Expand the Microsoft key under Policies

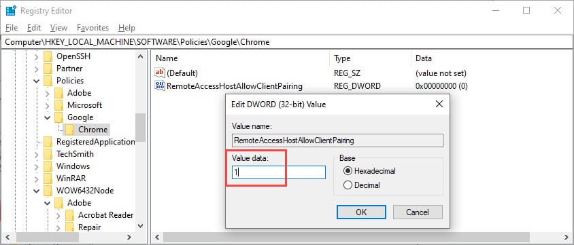pos(48,105)
